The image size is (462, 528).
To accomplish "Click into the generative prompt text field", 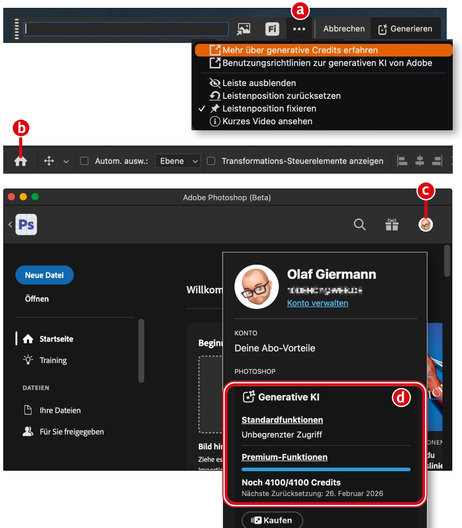I will tap(126, 29).
